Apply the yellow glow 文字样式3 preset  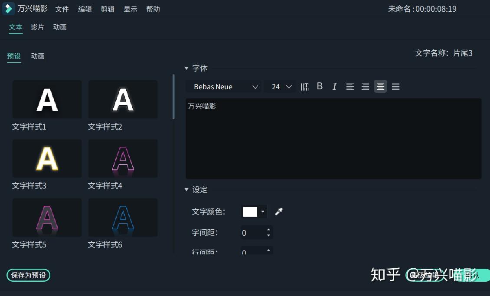(x=47, y=158)
